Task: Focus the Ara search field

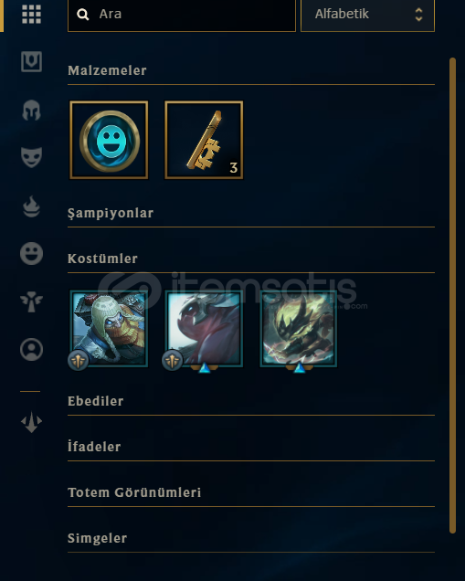Action: [182, 15]
